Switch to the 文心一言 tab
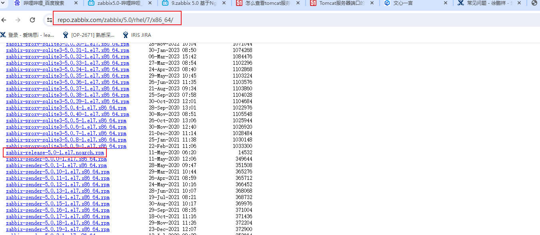Image resolution: width=540 pixels, height=235 pixels. (x=415, y=3)
